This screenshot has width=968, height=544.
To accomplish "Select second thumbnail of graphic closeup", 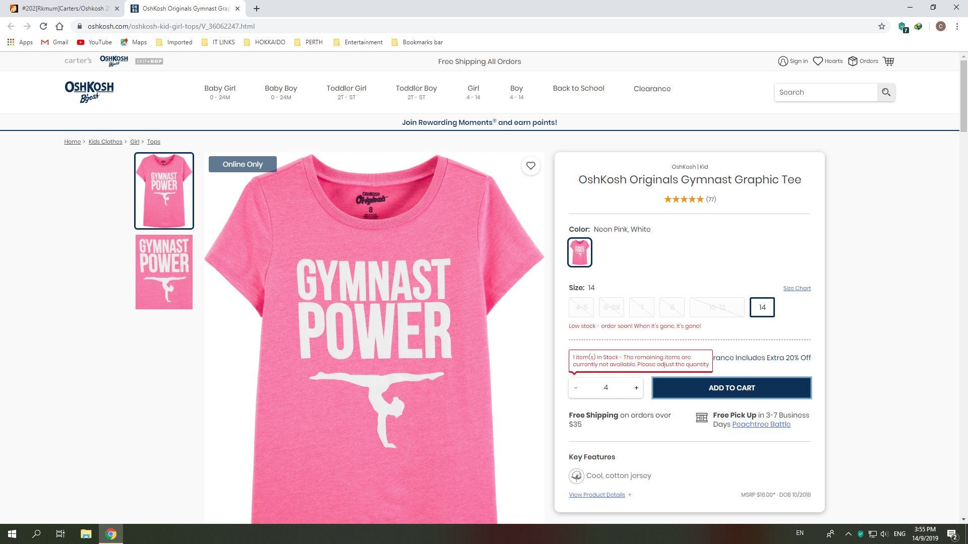I will (164, 272).
